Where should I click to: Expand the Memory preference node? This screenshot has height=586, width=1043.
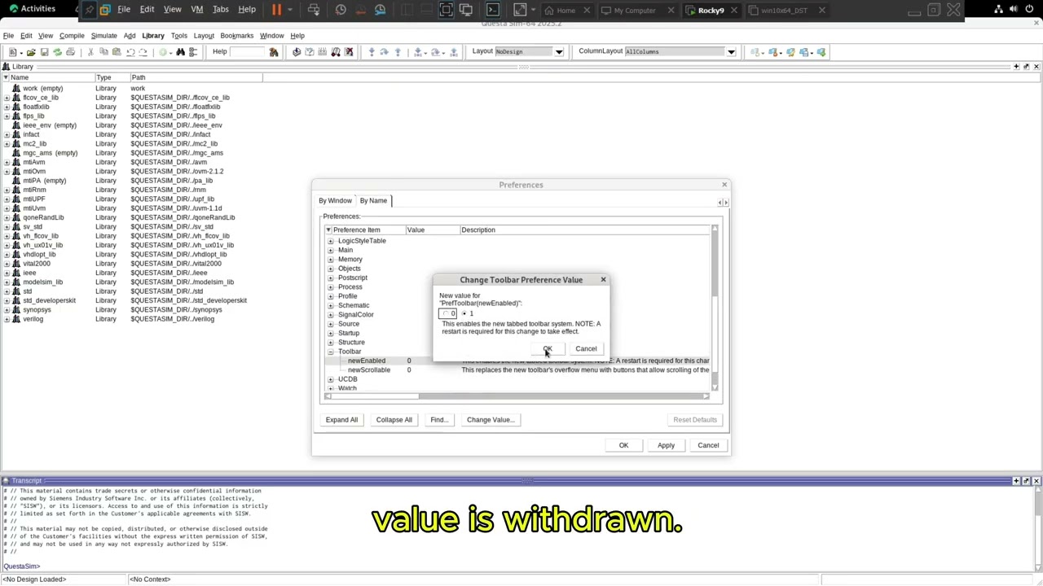pos(330,260)
